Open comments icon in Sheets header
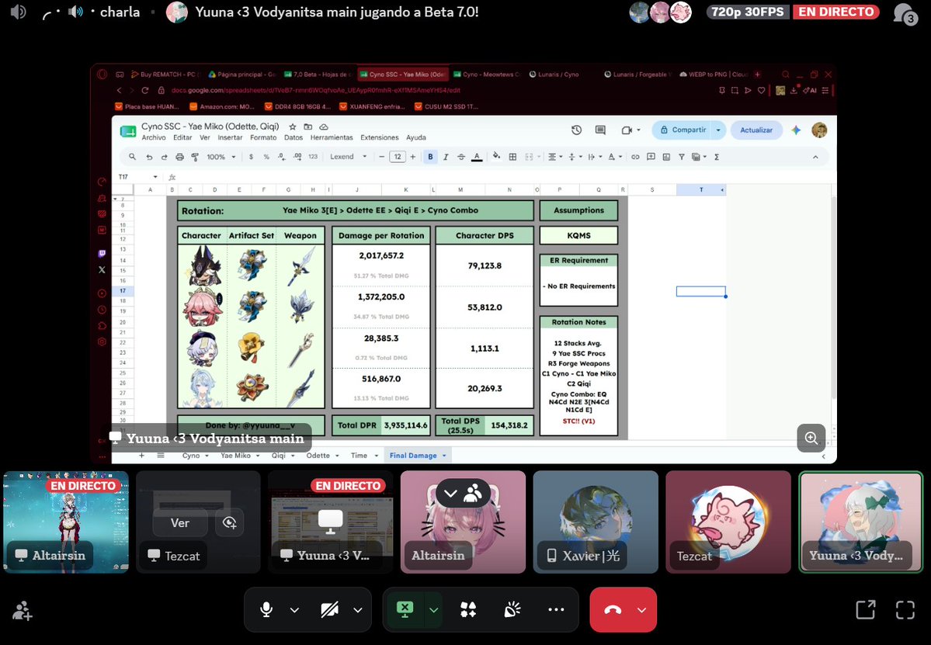Screen dimensions: 931x645 [600, 130]
